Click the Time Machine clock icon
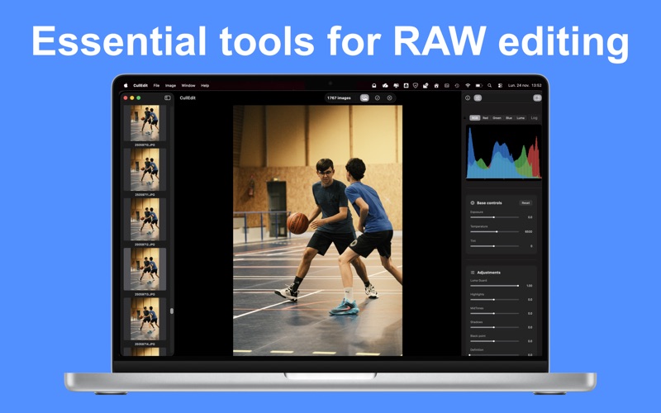This screenshot has height=413, width=661. pos(457,86)
